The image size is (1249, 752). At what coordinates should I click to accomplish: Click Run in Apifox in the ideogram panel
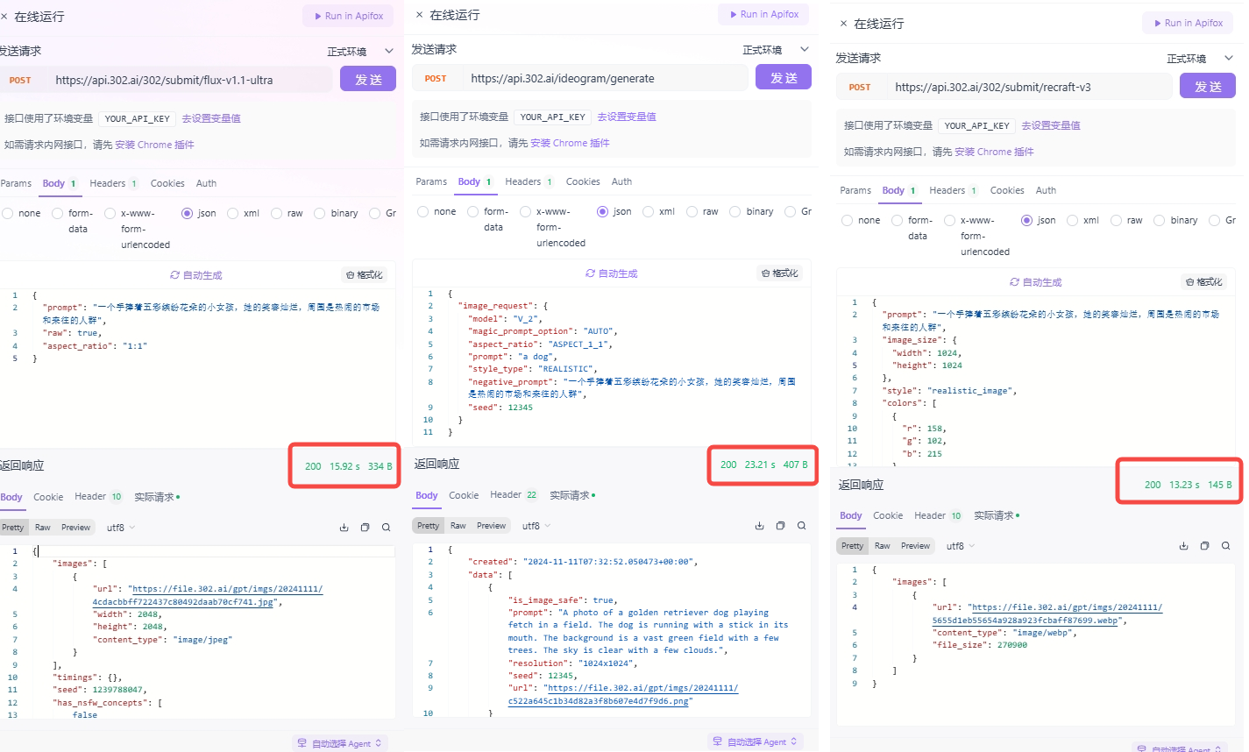click(x=764, y=14)
